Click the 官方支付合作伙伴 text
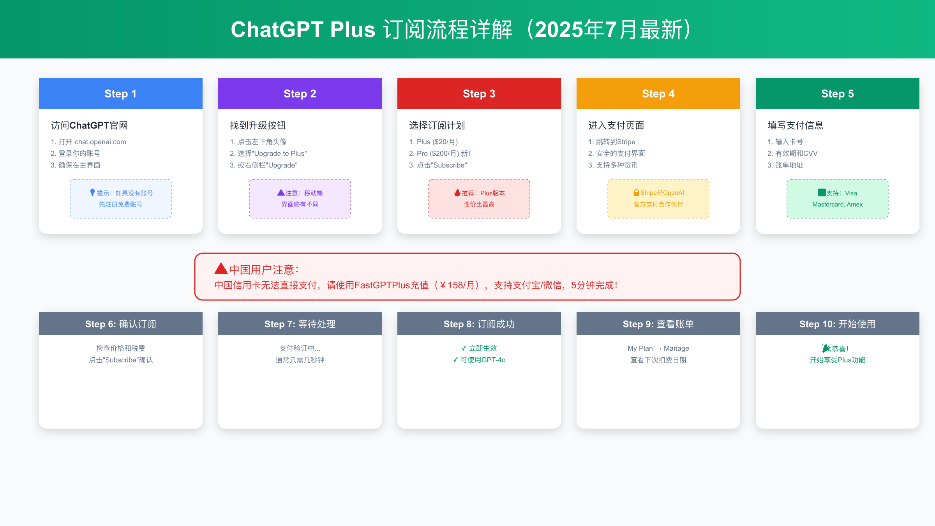Image resolution: width=935 pixels, height=526 pixels. (x=658, y=204)
